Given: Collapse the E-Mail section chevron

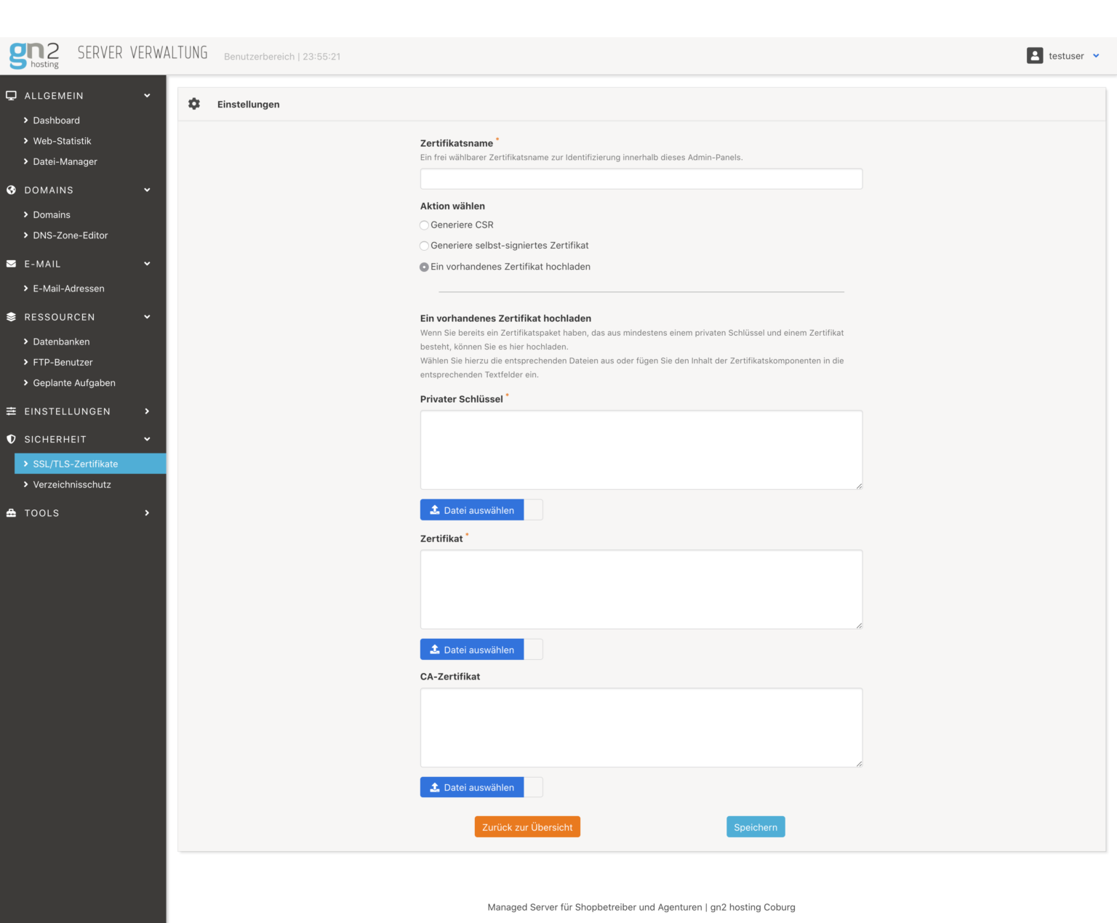Looking at the screenshot, I should 147,264.
